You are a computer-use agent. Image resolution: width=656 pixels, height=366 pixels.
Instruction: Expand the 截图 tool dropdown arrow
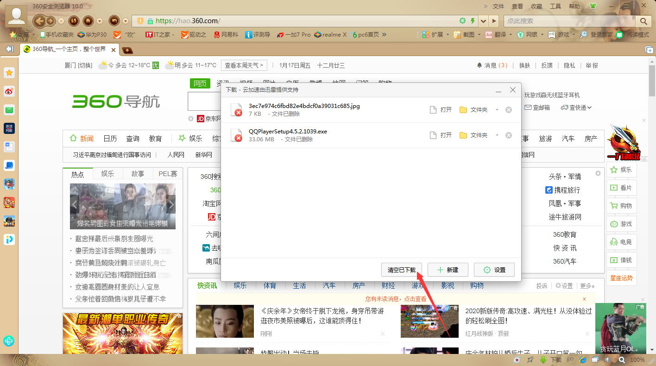[478, 34]
